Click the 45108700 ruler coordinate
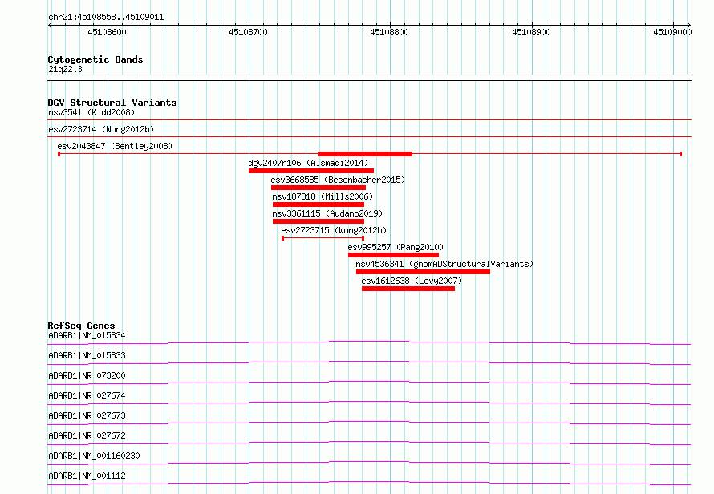 click(248, 32)
